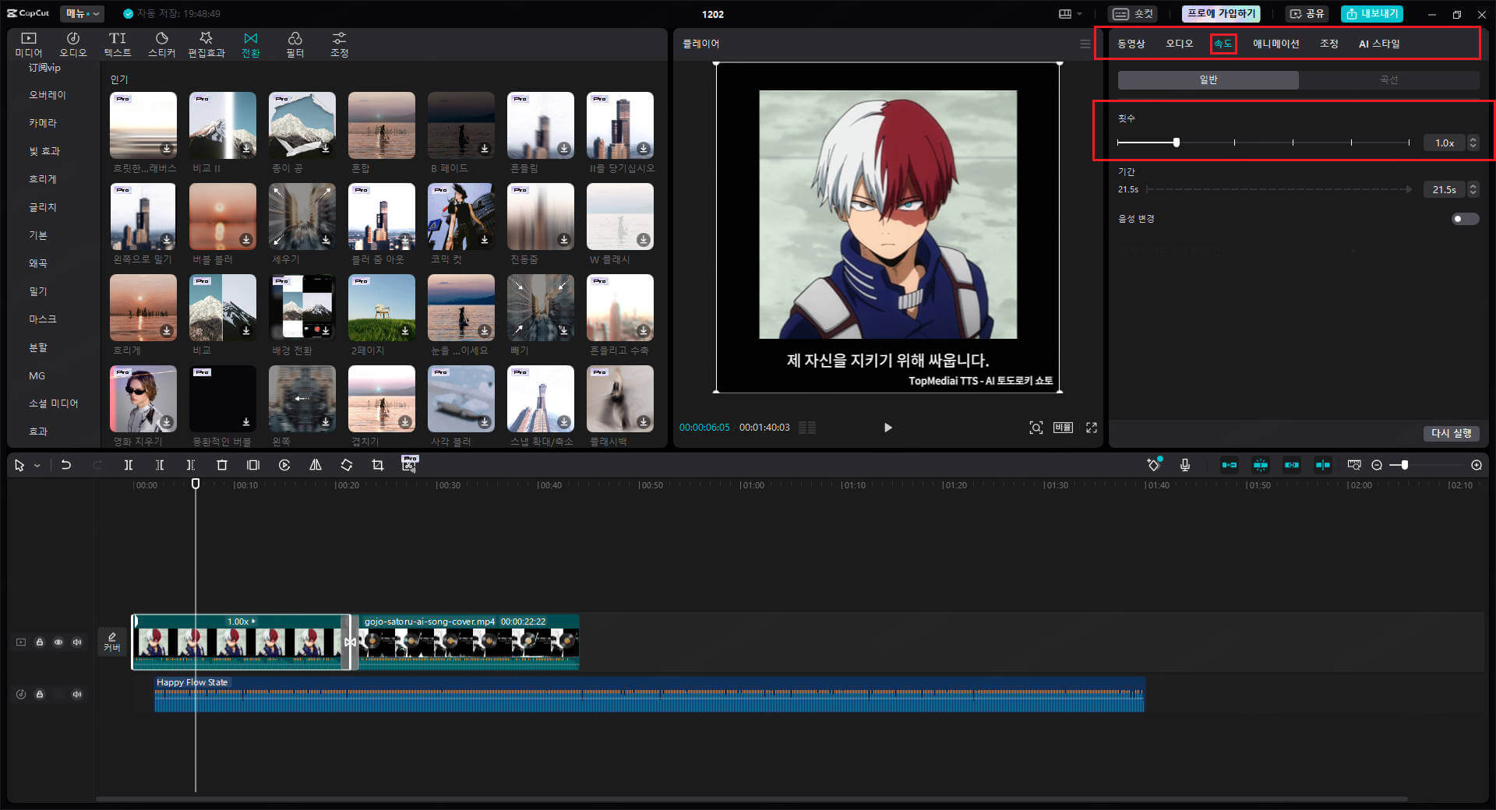1496x810 pixels.
Task: Open the 필터 (Filter) panel
Action: (x=295, y=44)
